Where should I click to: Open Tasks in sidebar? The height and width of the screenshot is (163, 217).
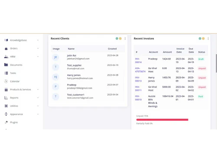(x=13, y=73)
